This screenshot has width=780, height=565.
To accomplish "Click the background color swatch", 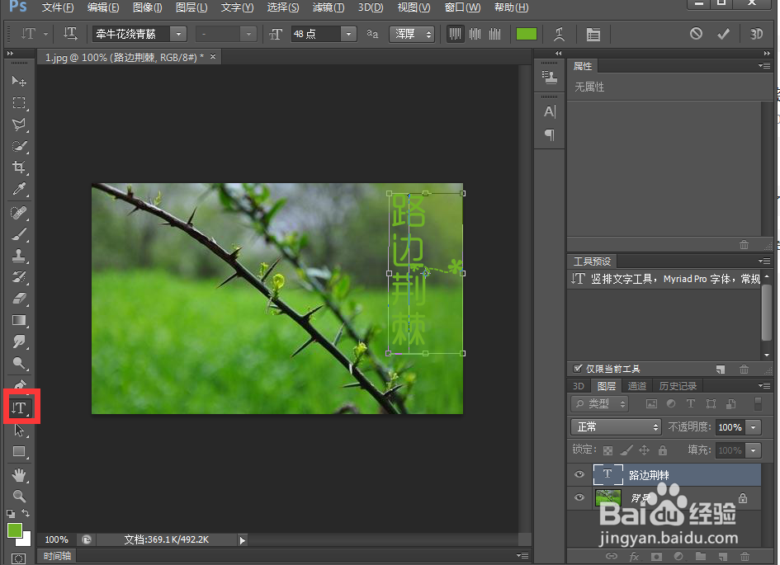I will tap(26, 539).
